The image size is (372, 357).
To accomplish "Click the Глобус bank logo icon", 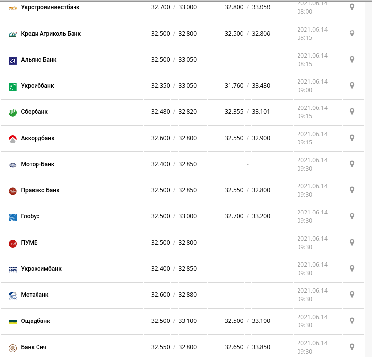I will pos(13,217).
